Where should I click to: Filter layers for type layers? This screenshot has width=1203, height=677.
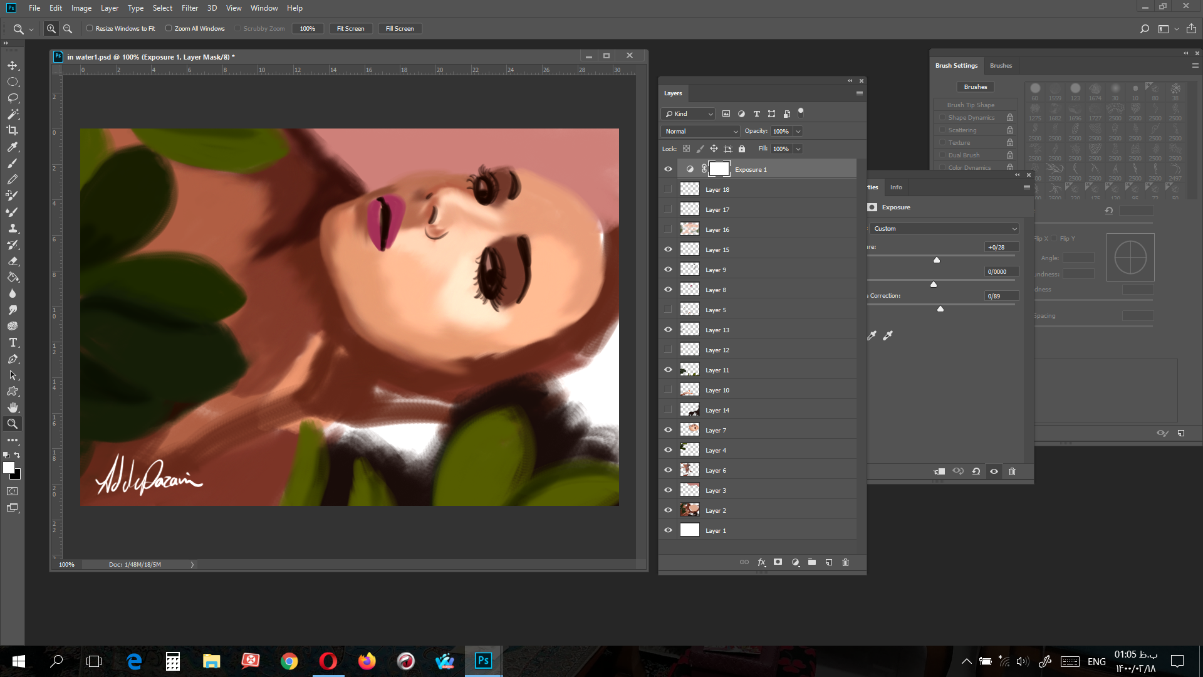pyautogui.click(x=756, y=114)
